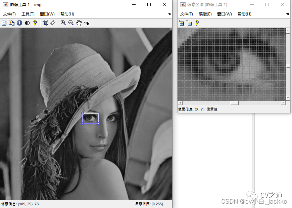Open the Pixel Region tool icon in the img window
Screen dimensions: 292x208
tap(12, 23)
